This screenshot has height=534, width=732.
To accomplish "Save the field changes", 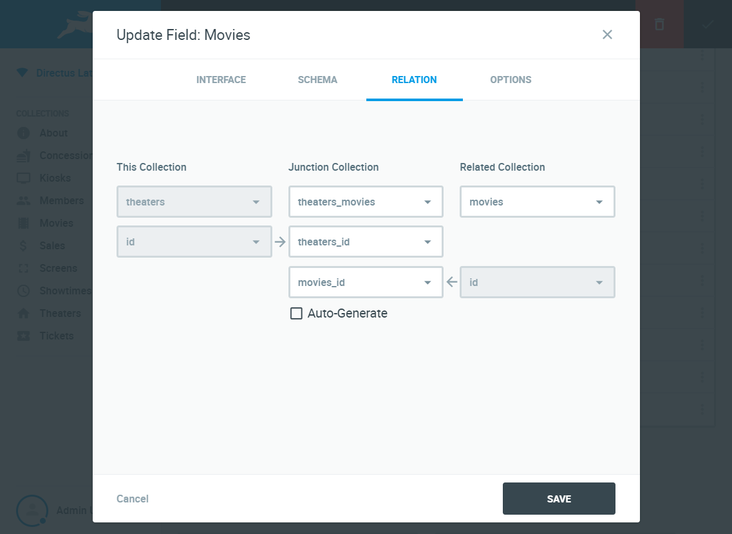I will [x=559, y=499].
